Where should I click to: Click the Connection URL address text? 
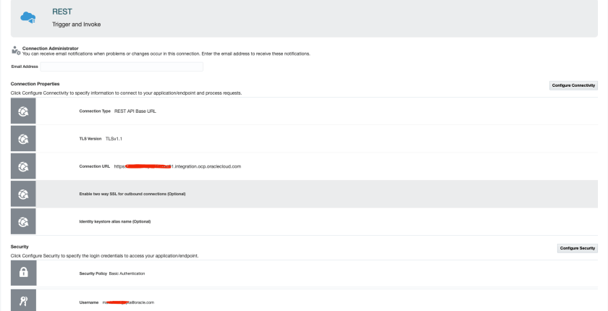coord(177,166)
